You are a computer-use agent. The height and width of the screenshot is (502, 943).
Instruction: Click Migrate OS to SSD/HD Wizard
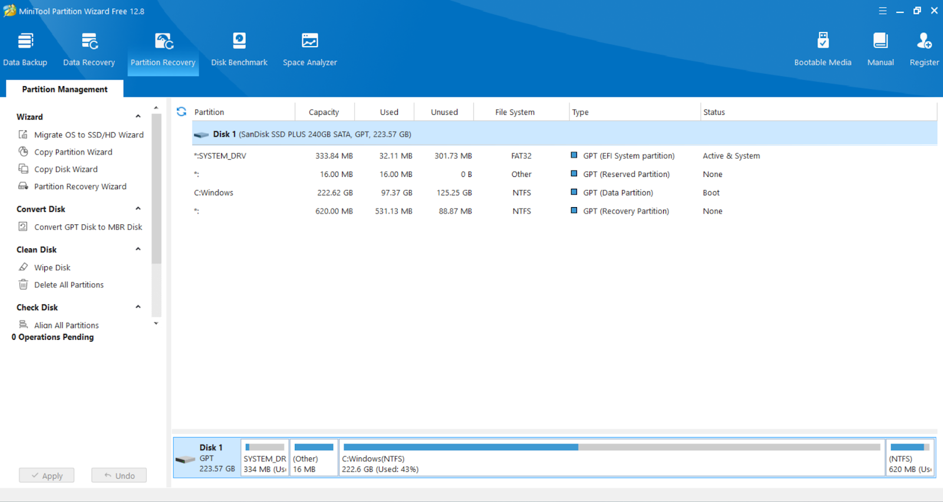(88, 135)
